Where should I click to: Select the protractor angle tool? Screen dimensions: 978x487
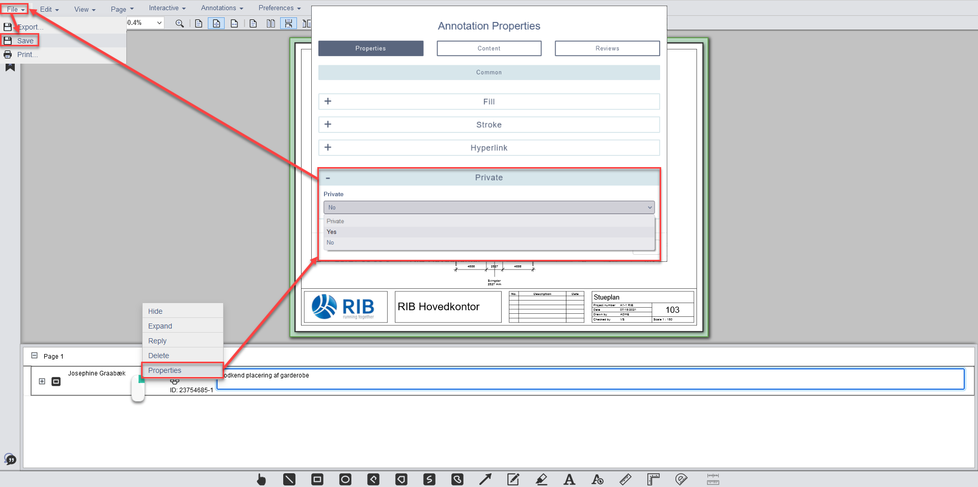point(681,479)
